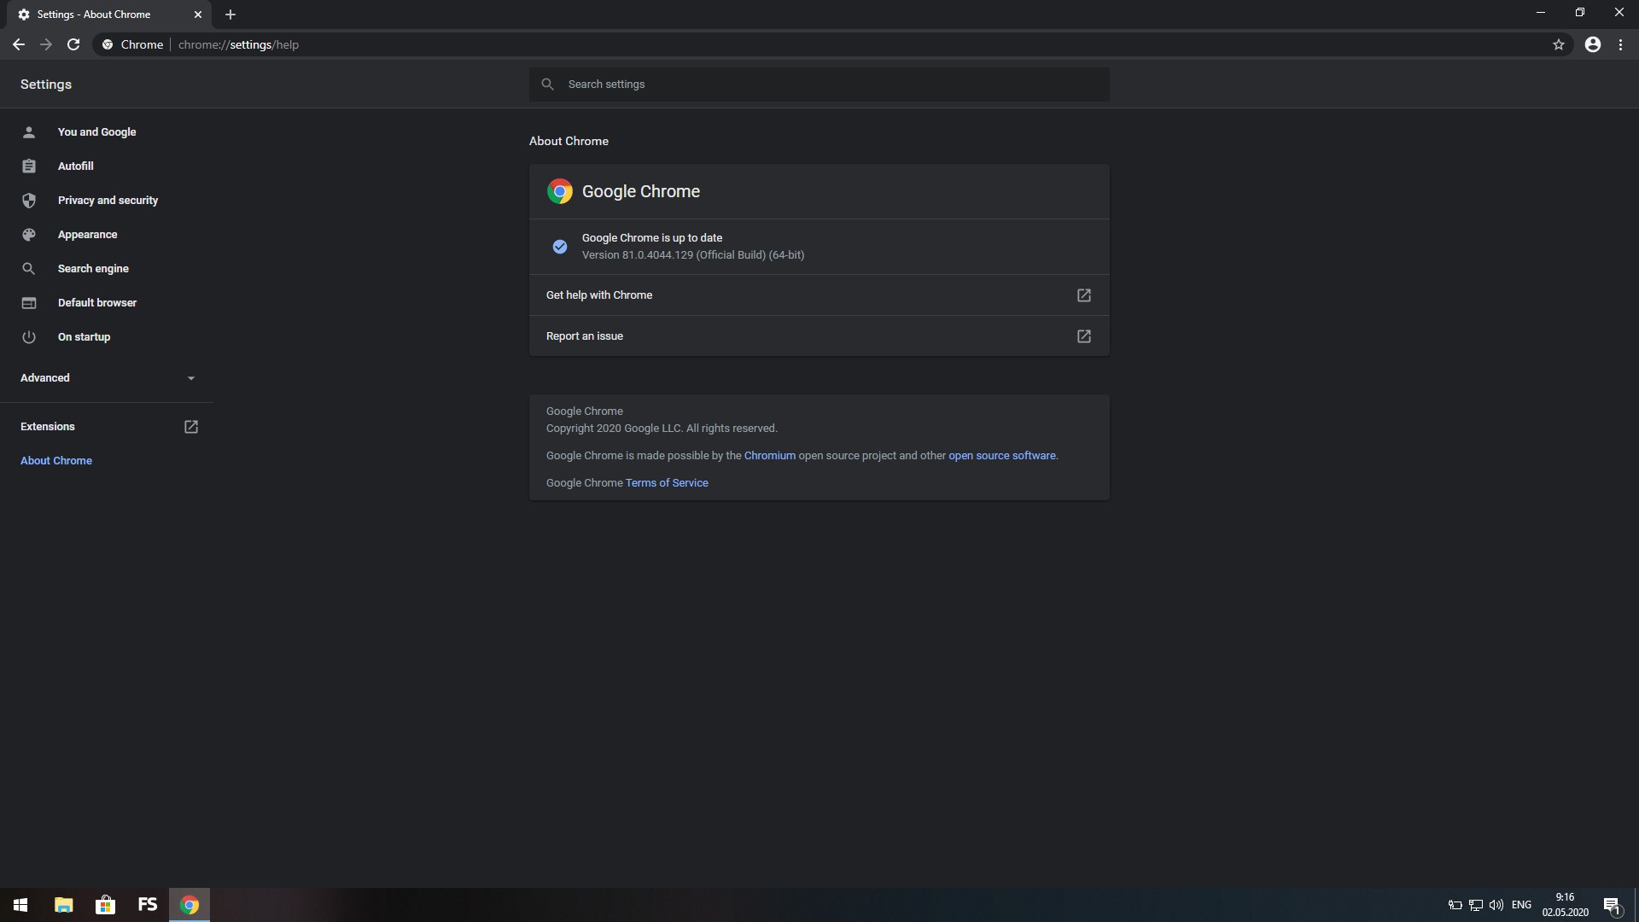Screen dimensions: 1639x922
Task: Open Appearance settings
Action: coord(87,234)
